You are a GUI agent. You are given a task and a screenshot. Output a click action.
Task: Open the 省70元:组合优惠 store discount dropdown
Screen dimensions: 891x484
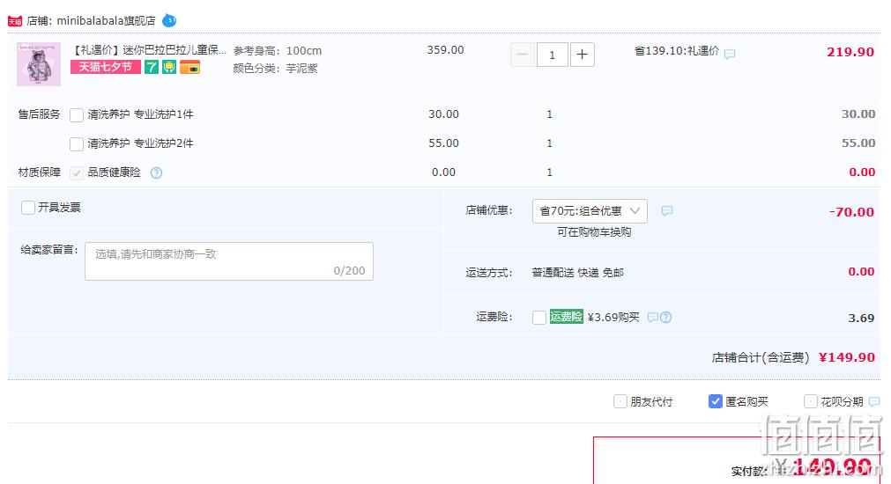[590, 211]
